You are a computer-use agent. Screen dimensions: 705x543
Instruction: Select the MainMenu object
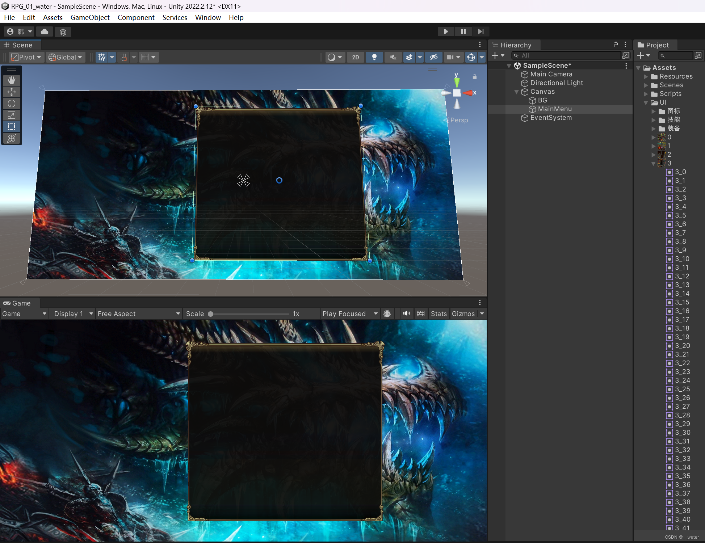click(555, 109)
